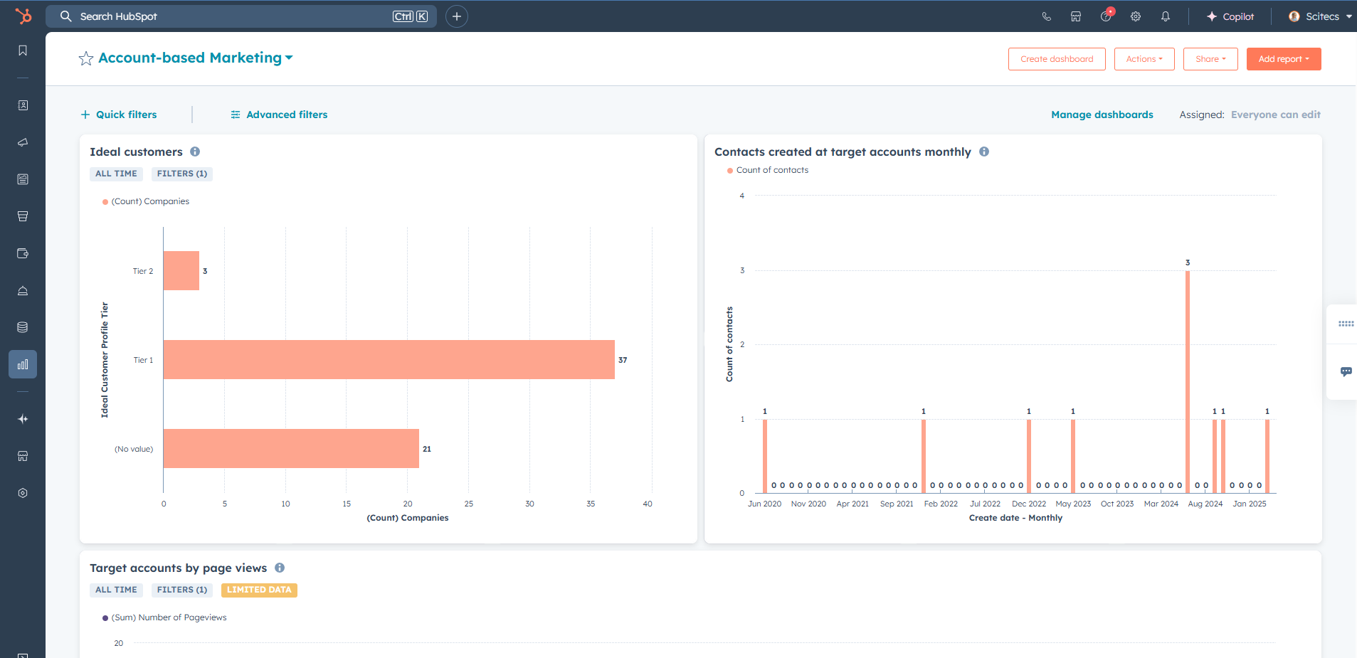Favorite the dashboard with the star icon

click(x=86, y=58)
